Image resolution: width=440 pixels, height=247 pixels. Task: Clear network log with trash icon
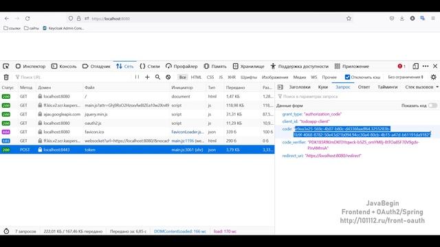click(6, 77)
